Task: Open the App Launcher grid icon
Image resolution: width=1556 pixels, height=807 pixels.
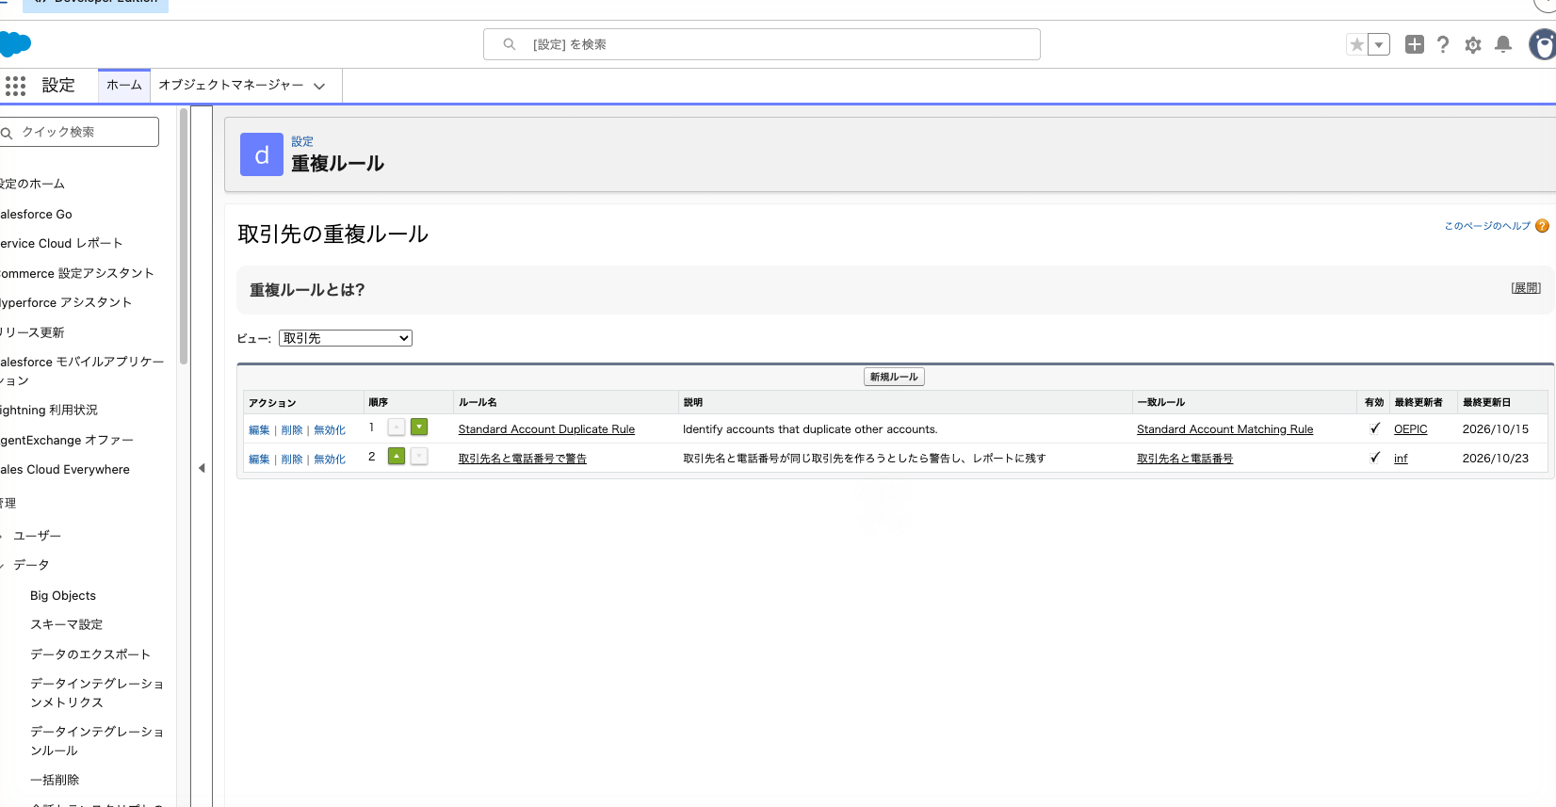Action: (15, 86)
